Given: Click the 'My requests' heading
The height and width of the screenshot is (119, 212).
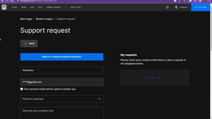Looking at the screenshot, I should 129,55.
